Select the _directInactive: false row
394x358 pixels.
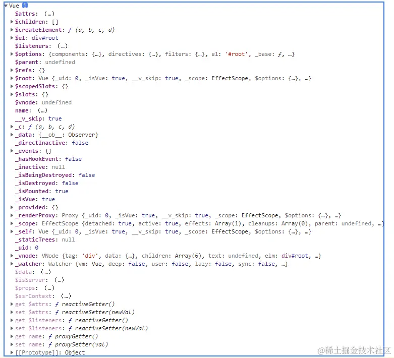tap(51, 143)
